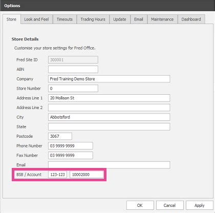Image resolution: width=215 pixels, height=213 pixels.
Task: Click the Account number field 10002000
Action: point(87,175)
